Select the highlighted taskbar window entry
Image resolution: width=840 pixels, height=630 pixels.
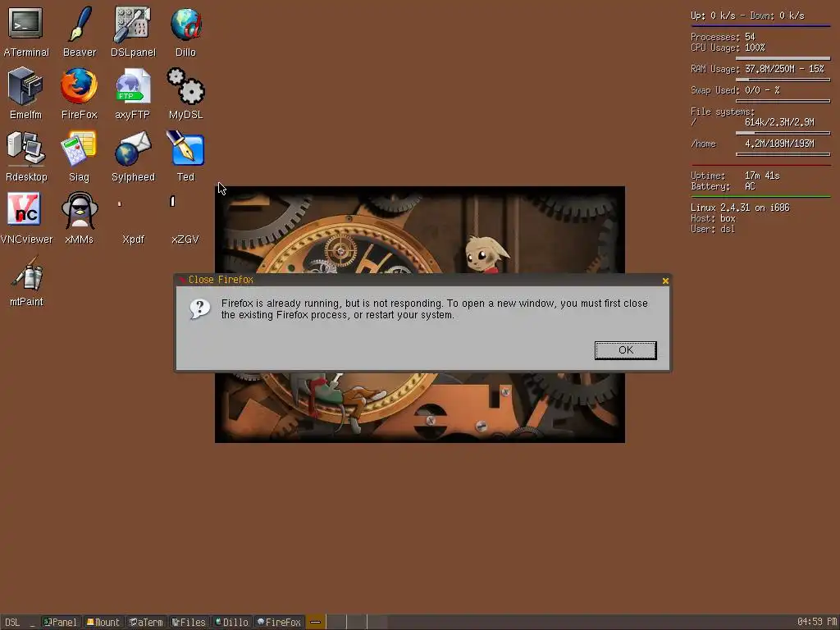pos(316,622)
